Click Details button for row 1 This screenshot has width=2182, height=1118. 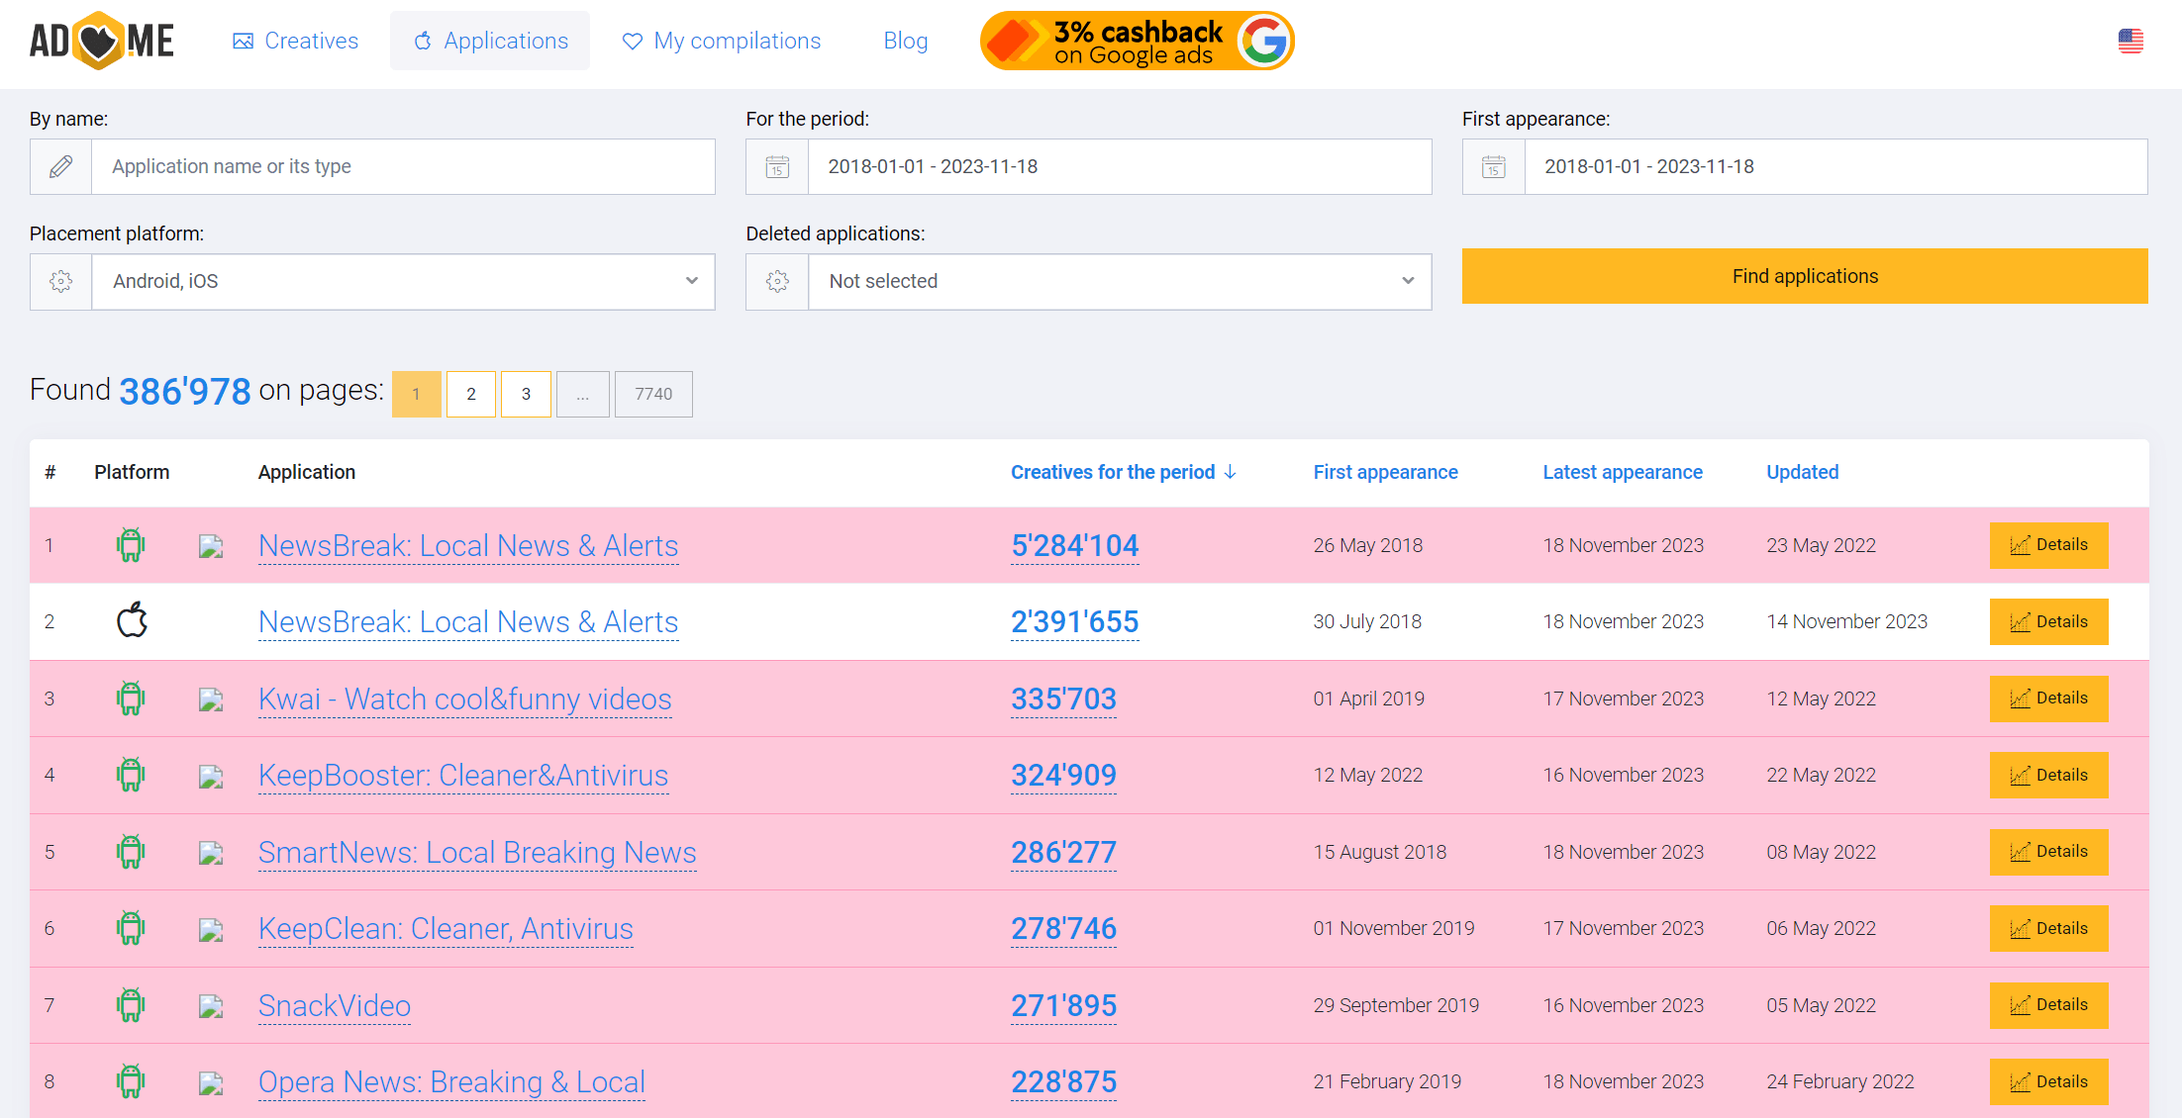coord(2048,545)
